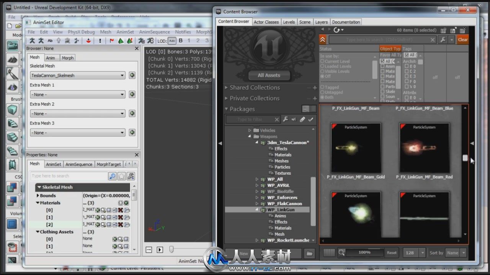Open the AnimSequence menu in AnimSet Editor
Viewport: 490px width, 275px height.
point(154,32)
